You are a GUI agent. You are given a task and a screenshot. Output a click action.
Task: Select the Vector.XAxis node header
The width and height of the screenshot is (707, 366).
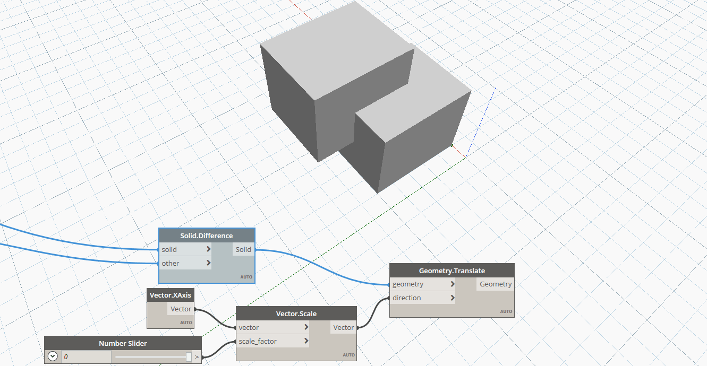pos(171,295)
